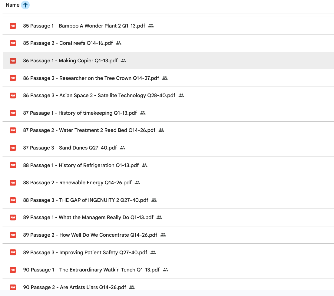This screenshot has width=334, height=296.
Task: Click the shared icon next to Sand Dunes file
Action: click(122, 148)
